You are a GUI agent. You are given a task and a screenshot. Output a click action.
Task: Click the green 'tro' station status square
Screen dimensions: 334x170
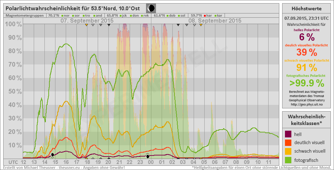[x=84, y=16]
